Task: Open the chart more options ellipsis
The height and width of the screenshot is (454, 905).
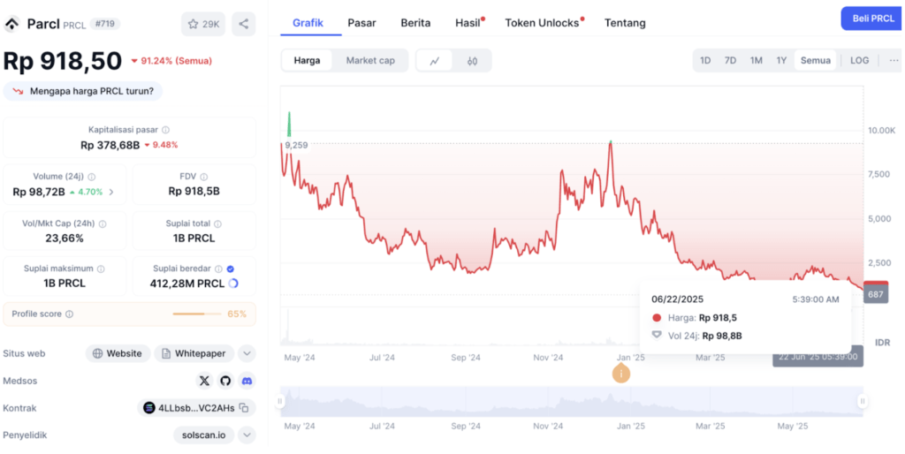Action: (894, 60)
